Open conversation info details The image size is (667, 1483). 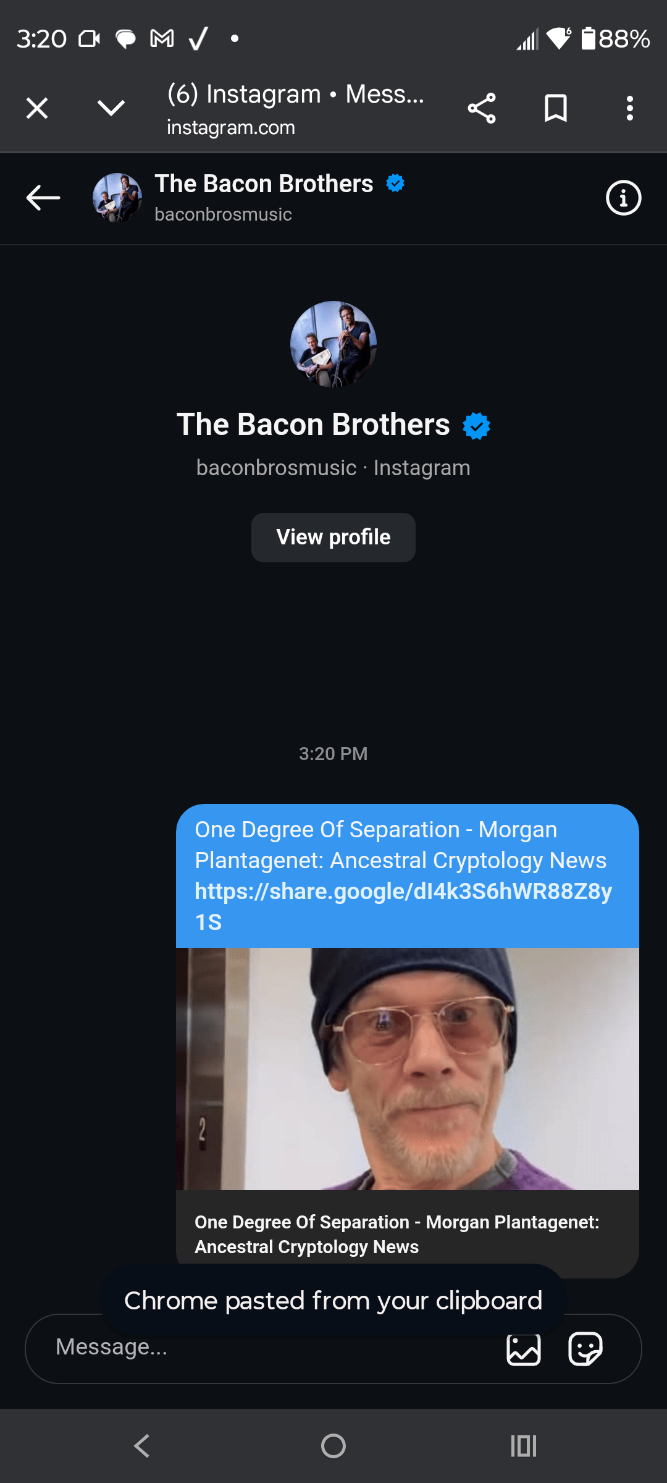(623, 198)
